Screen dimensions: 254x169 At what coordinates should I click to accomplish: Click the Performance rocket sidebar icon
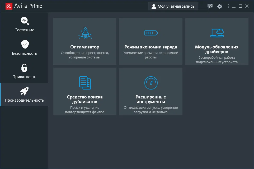[x=24, y=91]
